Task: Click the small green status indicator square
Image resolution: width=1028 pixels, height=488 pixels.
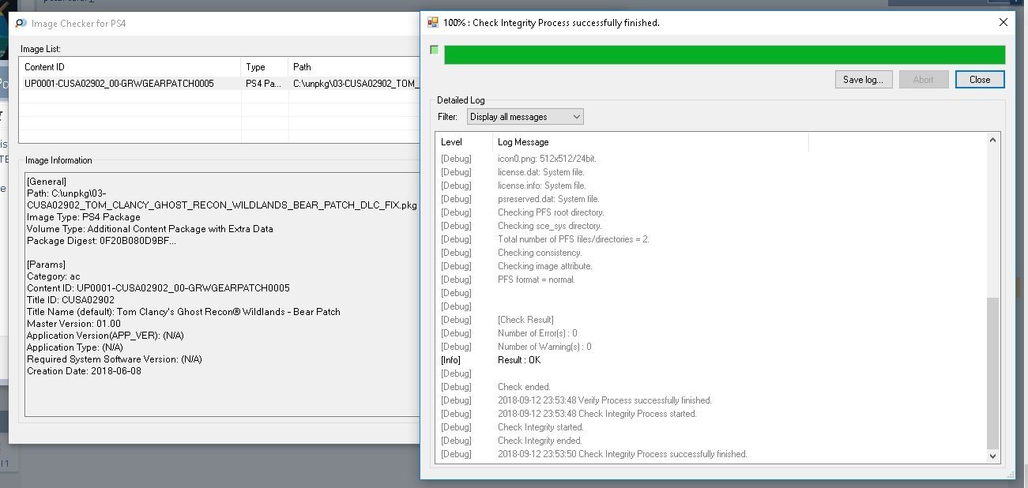Action: click(x=434, y=50)
